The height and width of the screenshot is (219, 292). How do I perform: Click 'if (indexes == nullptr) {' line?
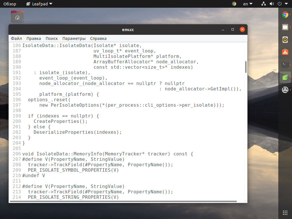coord(64,116)
